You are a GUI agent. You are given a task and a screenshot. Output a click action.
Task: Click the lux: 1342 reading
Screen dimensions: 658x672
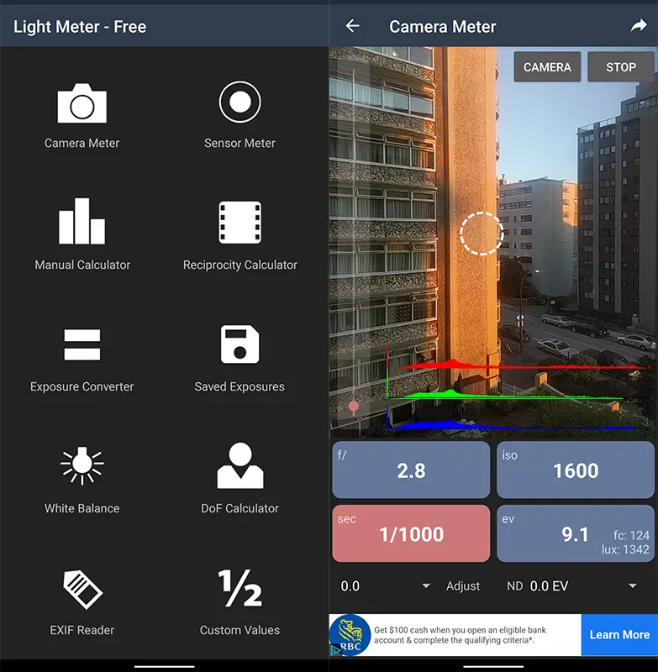(625, 549)
